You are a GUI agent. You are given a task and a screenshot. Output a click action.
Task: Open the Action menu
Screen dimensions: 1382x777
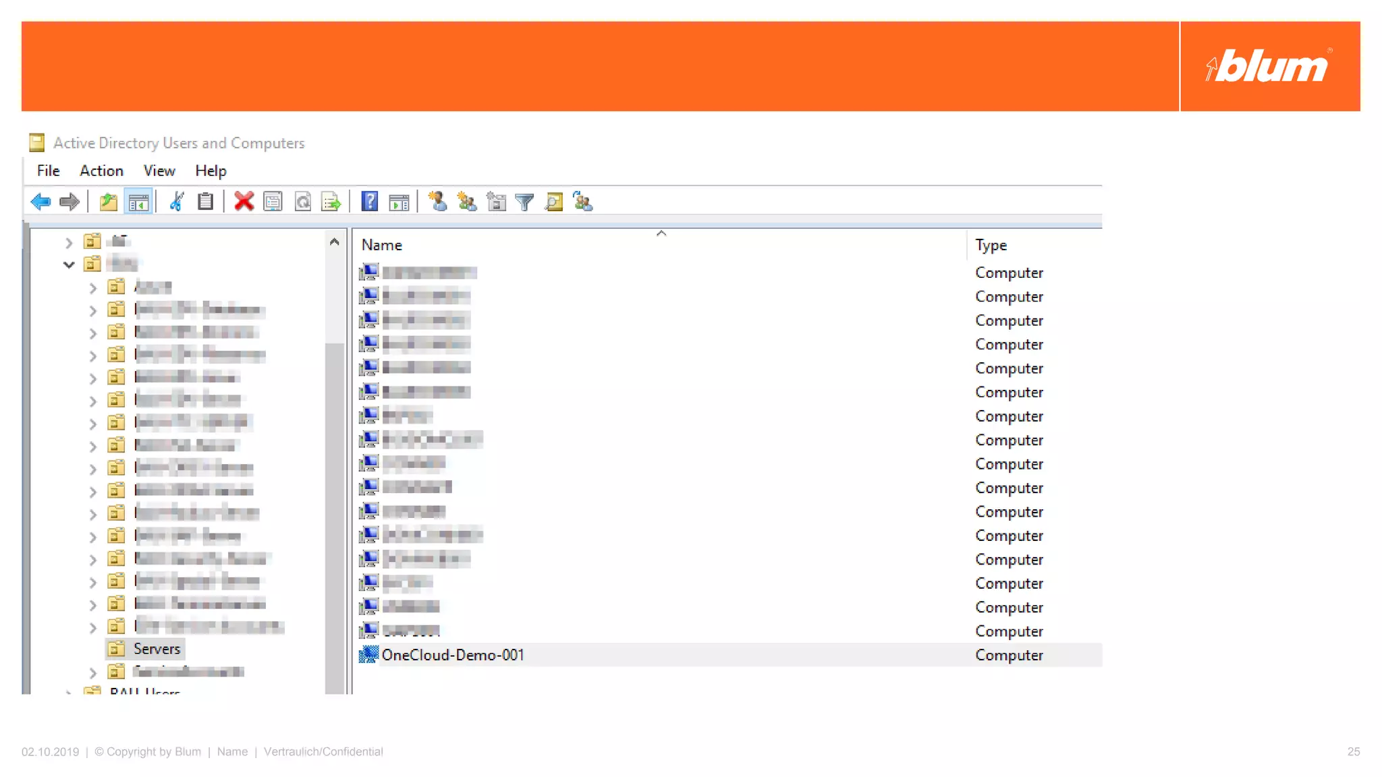point(101,171)
